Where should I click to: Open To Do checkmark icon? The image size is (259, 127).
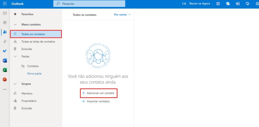point(5,51)
